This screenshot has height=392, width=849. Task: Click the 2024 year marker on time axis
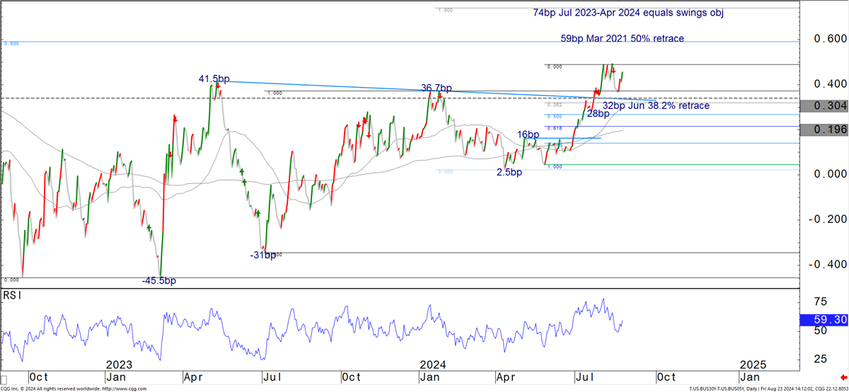[432, 365]
